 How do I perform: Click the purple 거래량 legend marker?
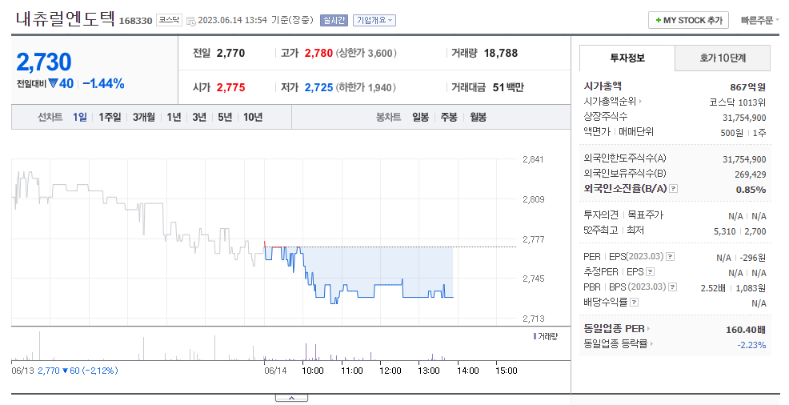tap(535, 336)
